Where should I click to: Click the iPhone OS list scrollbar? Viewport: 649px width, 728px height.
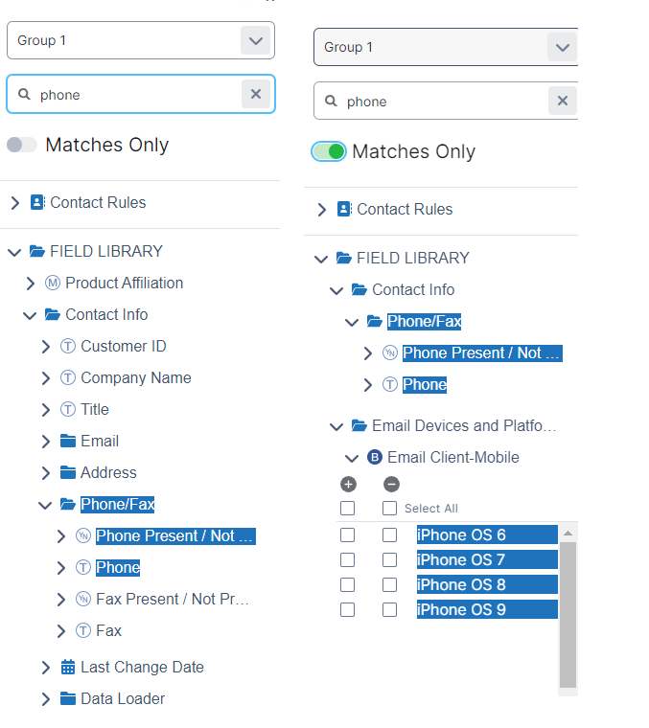pyautogui.click(x=568, y=613)
